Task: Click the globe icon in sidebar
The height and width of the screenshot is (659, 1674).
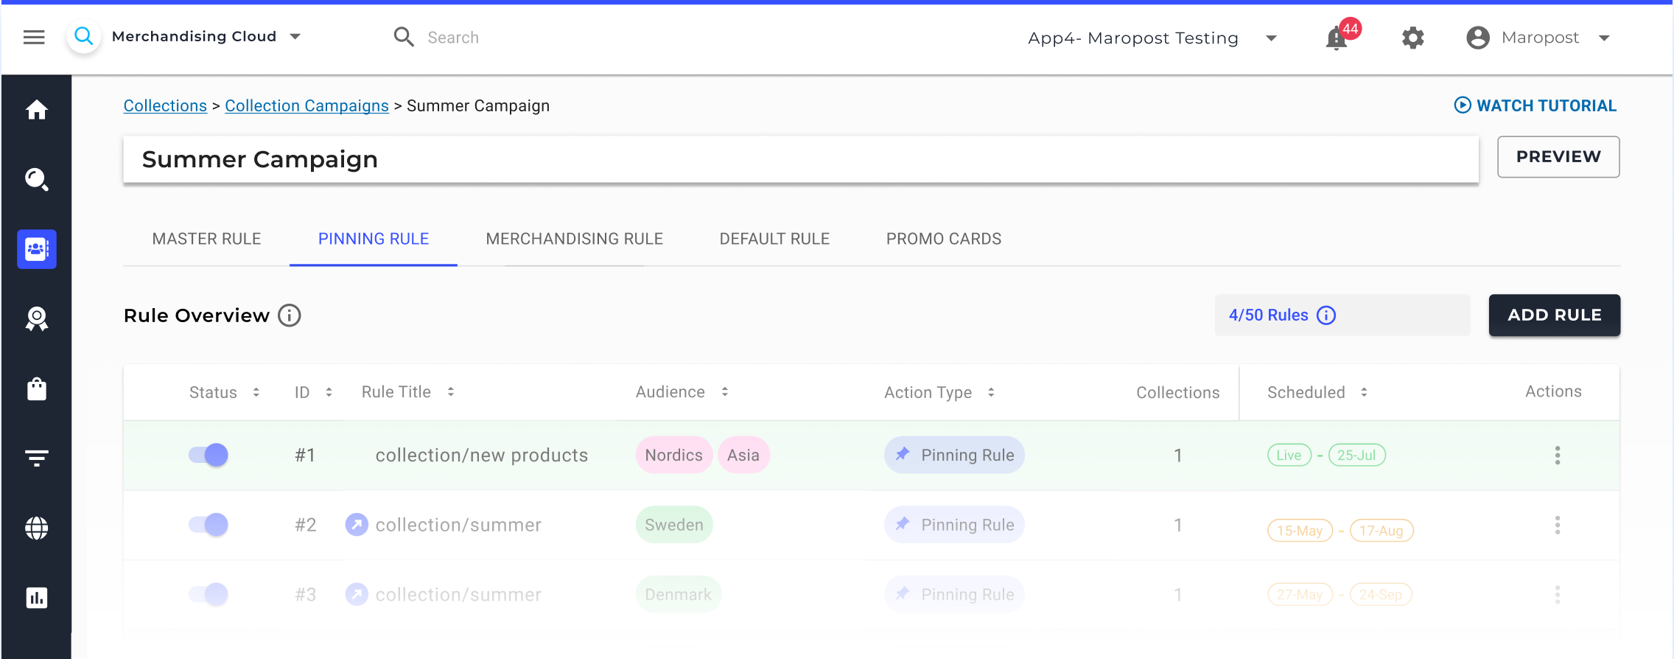Action: click(x=37, y=528)
